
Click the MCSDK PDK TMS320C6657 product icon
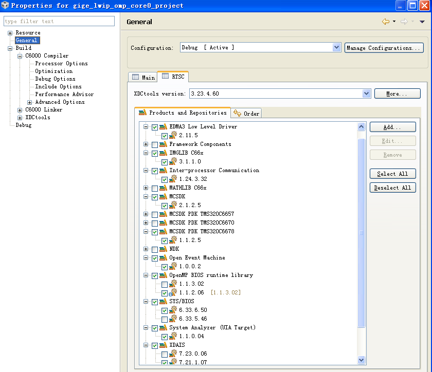[164, 214]
